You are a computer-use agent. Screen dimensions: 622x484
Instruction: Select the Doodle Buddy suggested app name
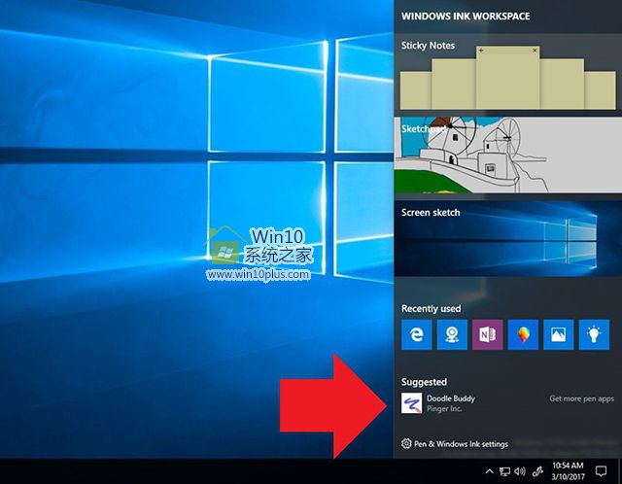[451, 398]
